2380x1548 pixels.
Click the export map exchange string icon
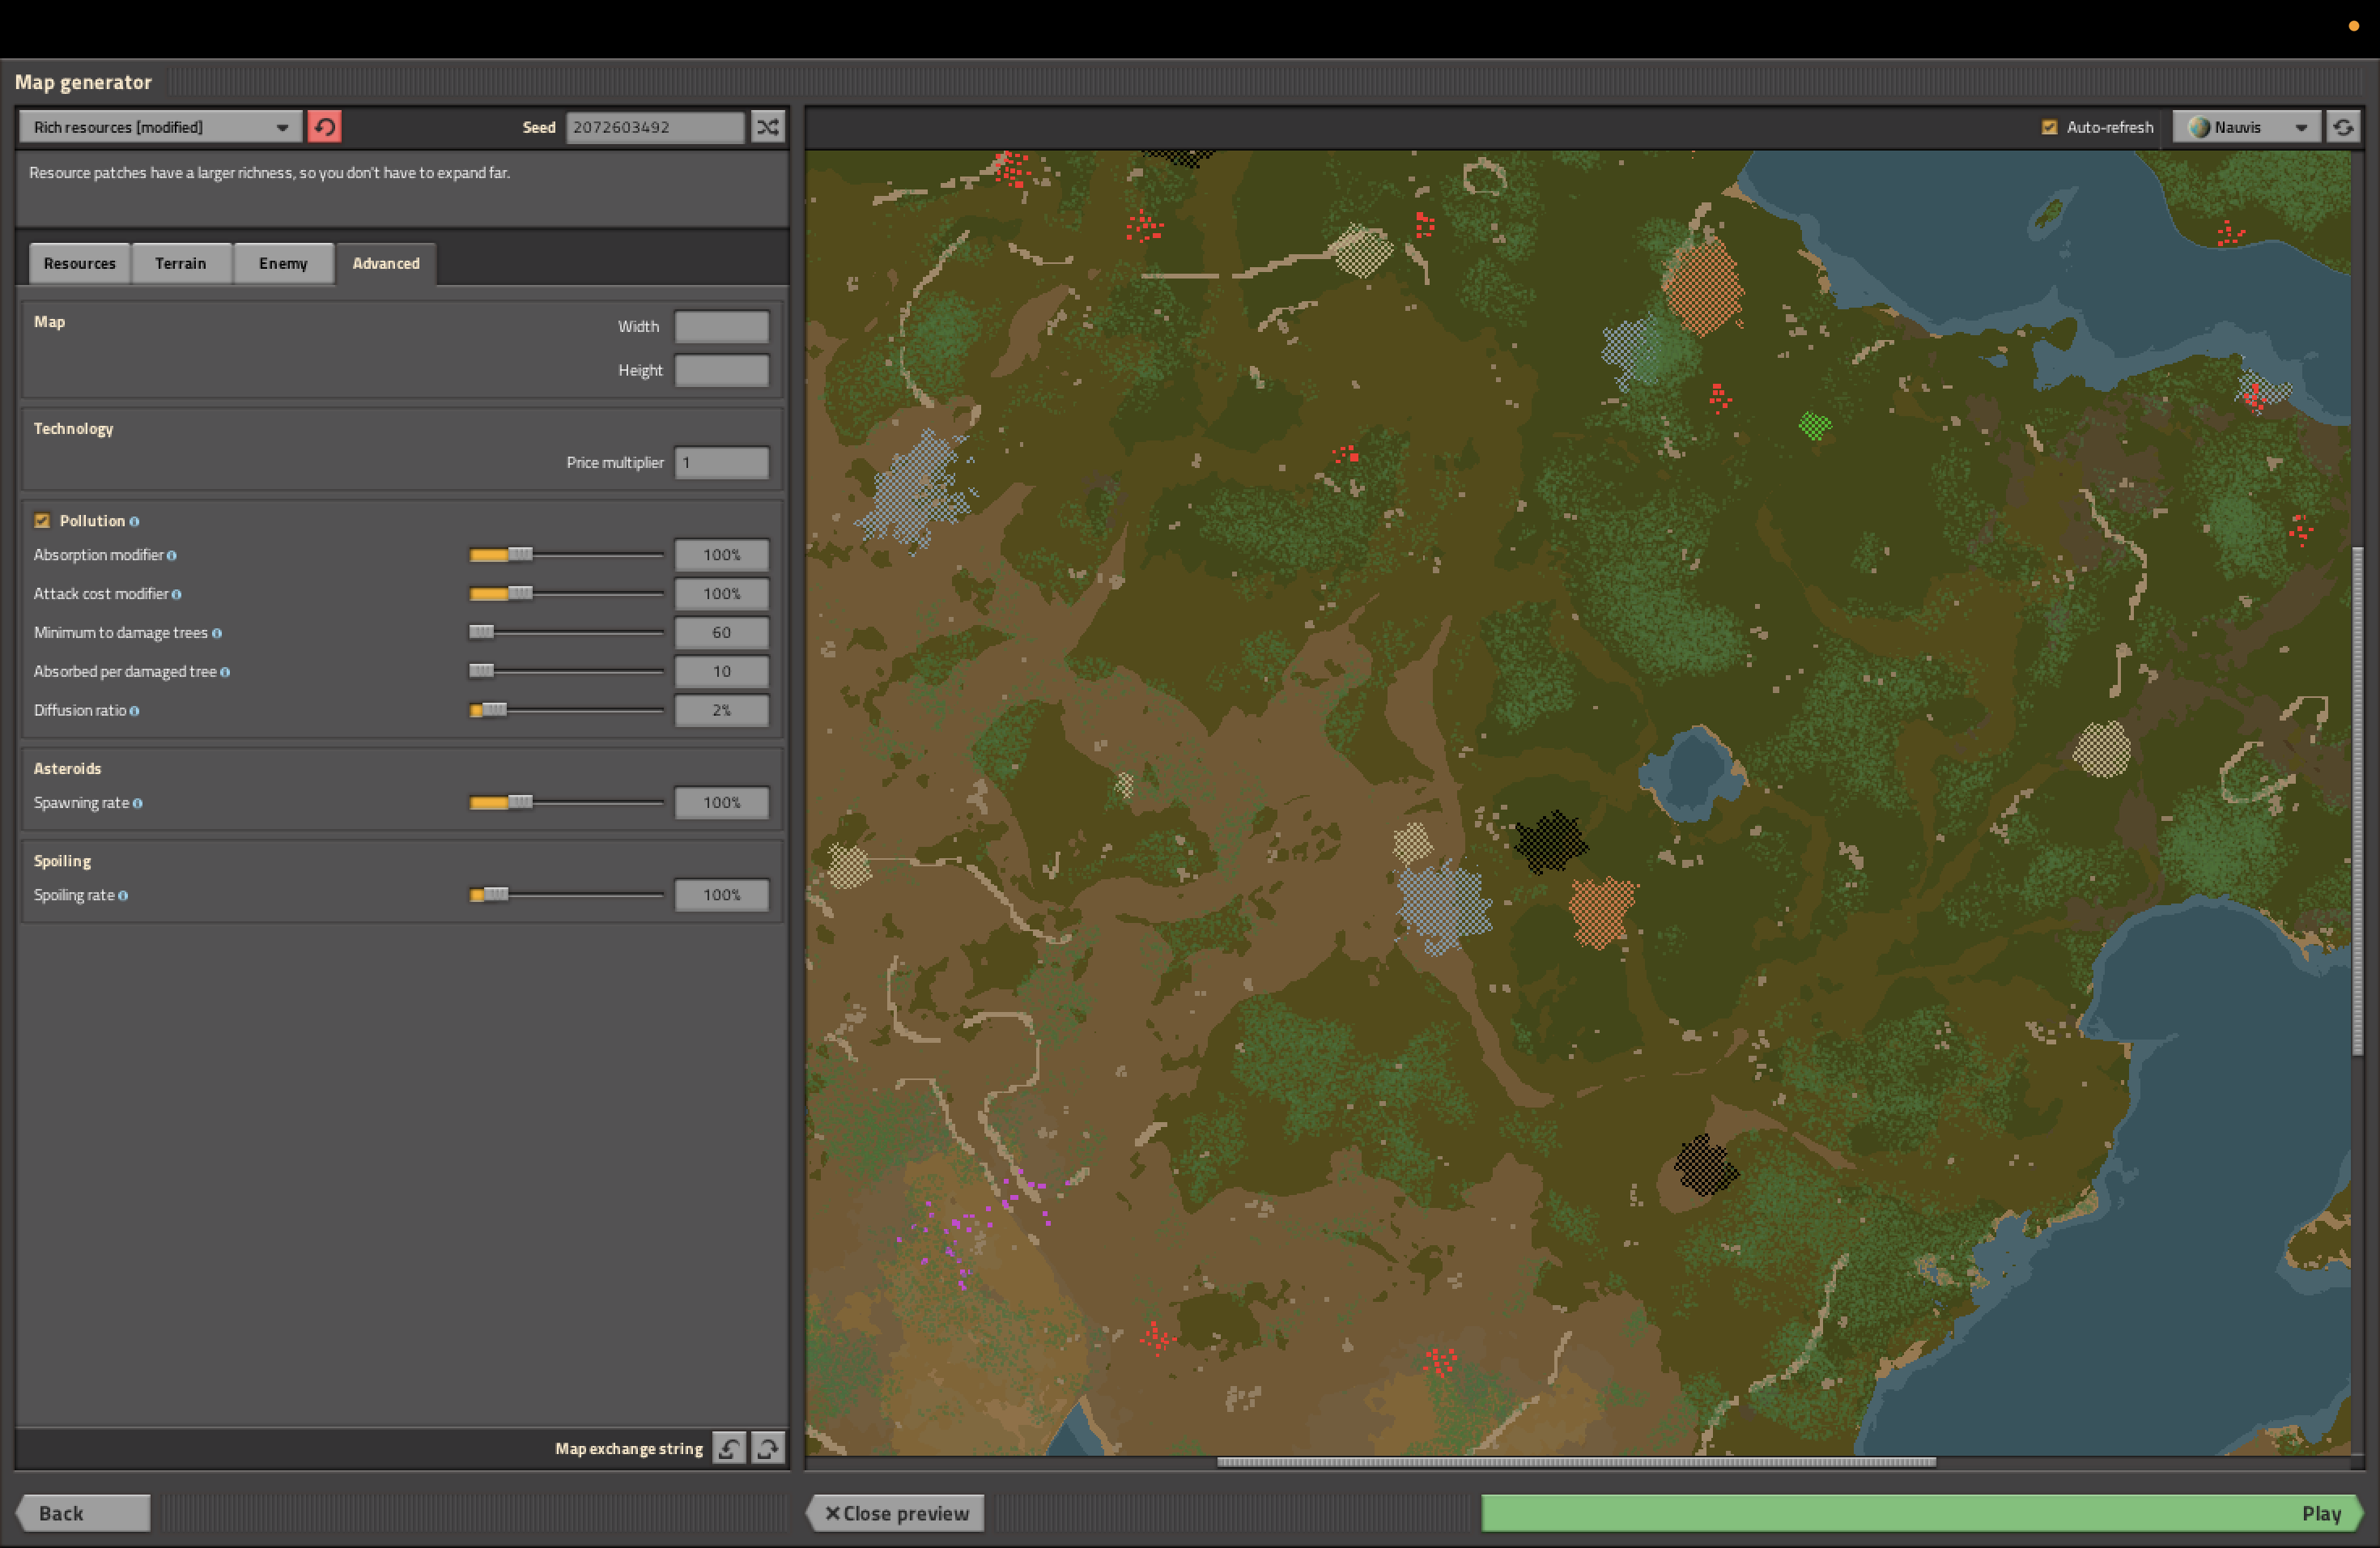coord(768,1448)
